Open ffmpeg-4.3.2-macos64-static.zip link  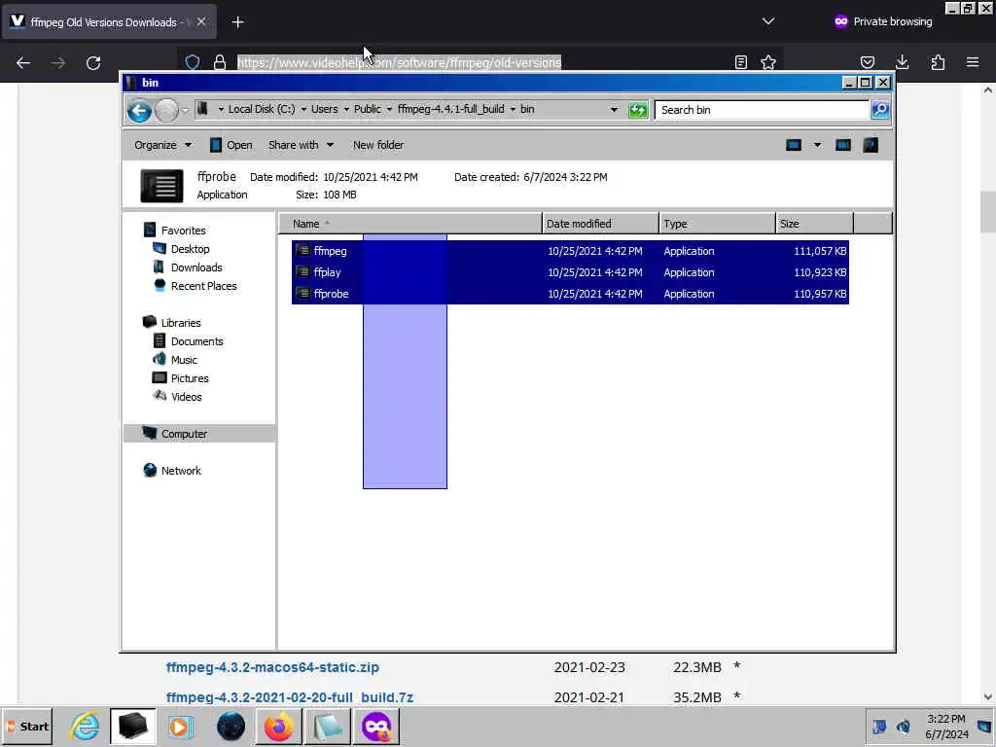pos(272,667)
